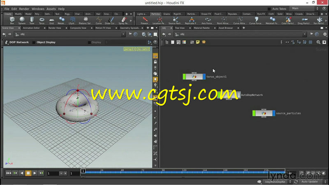Select the Platonic Solids shelf tool

click(85, 21)
